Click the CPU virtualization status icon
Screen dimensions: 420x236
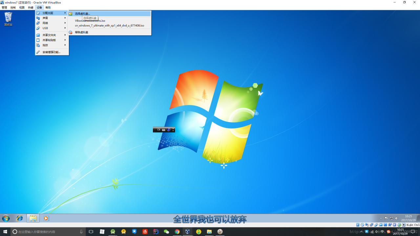click(x=394, y=225)
